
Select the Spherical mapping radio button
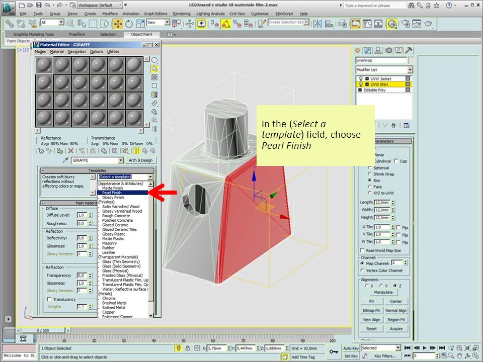point(370,168)
